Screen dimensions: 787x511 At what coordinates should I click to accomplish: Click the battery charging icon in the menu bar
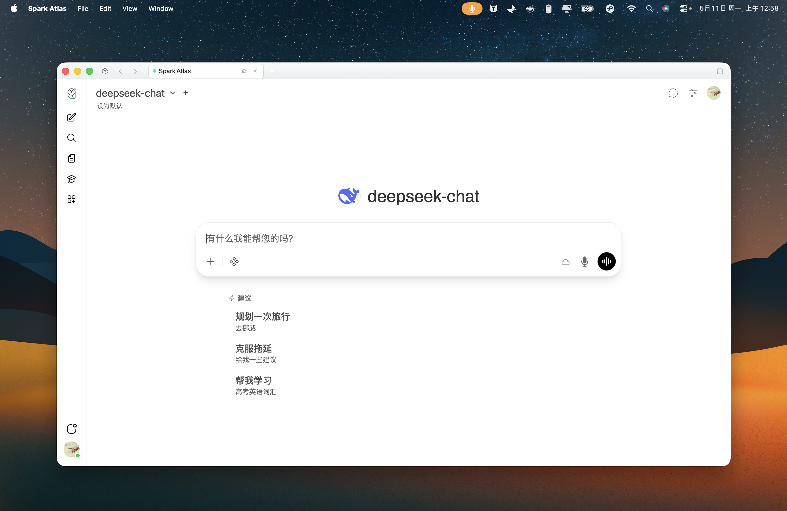pyautogui.click(x=587, y=9)
